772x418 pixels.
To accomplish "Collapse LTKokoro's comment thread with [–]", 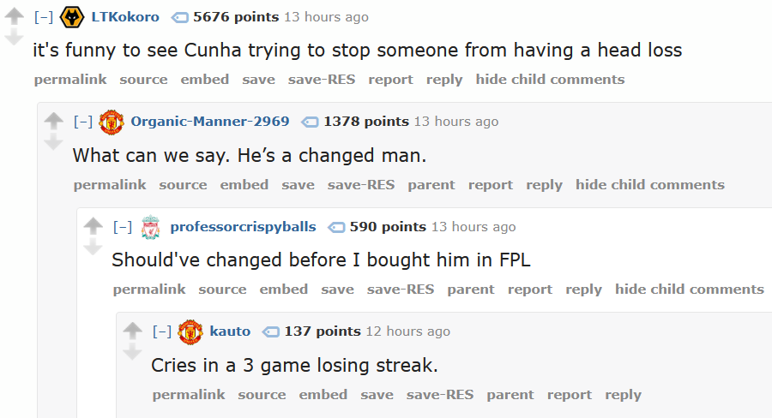I will (x=43, y=17).
